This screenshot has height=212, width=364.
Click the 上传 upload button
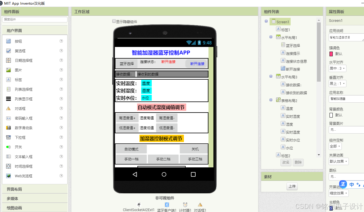tap(292, 187)
